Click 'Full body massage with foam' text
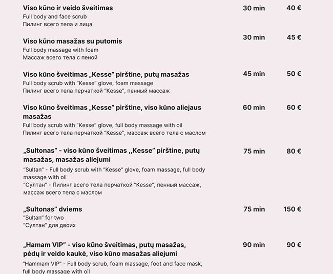 [x=60, y=50]
